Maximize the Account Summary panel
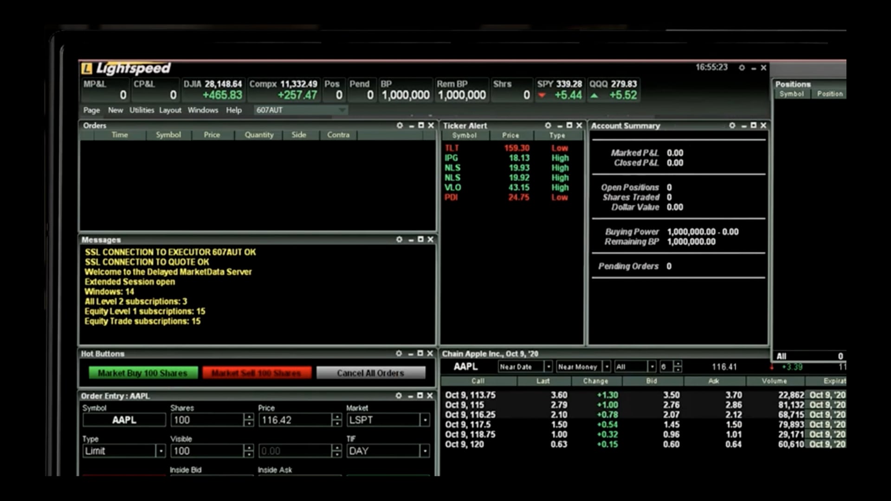The height and width of the screenshot is (501, 891). click(x=754, y=125)
